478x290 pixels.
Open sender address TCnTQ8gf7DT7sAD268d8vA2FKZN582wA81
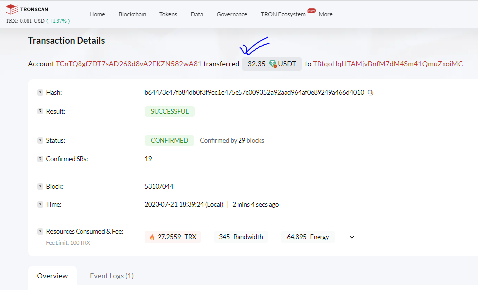click(128, 64)
